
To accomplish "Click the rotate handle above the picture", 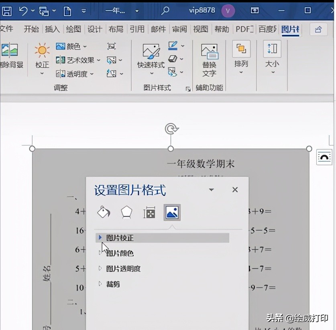I will [x=171, y=129].
